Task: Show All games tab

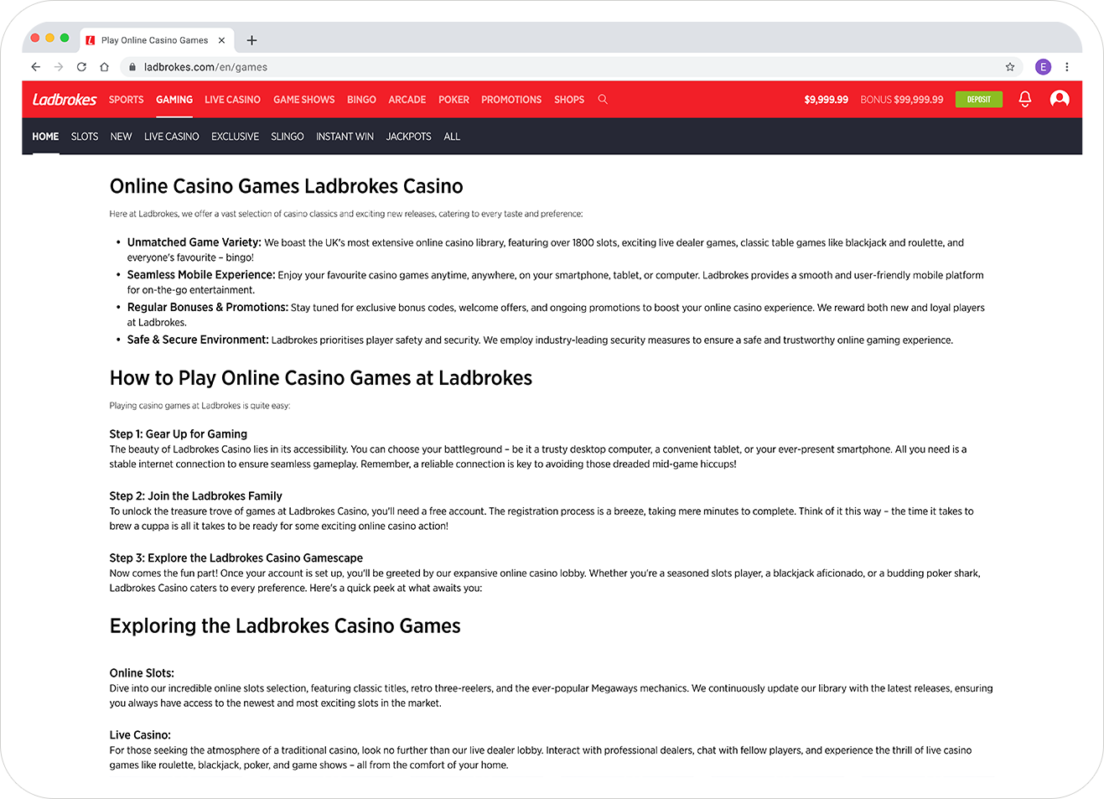Action: click(452, 137)
